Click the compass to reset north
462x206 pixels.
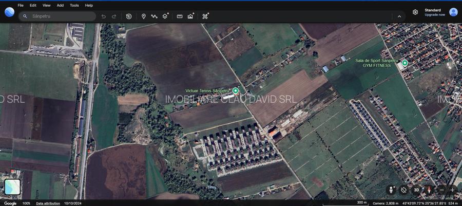429,190
